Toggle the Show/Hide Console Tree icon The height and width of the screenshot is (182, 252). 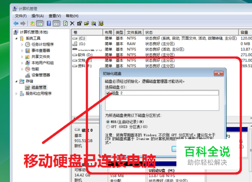[x=40, y=23]
